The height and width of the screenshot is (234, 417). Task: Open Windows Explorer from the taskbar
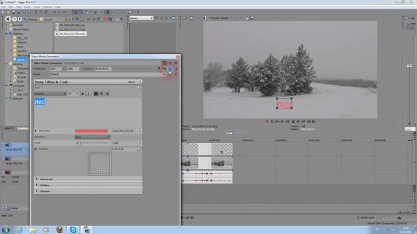pyautogui.click(x=33, y=229)
